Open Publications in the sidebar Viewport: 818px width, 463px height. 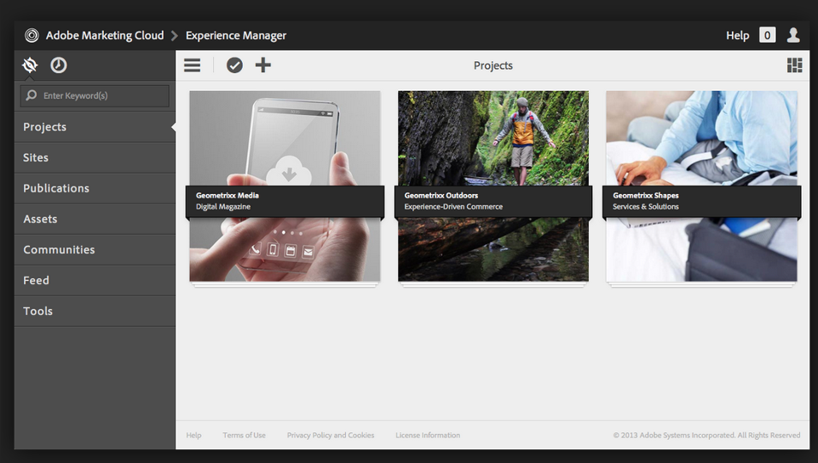(x=95, y=189)
